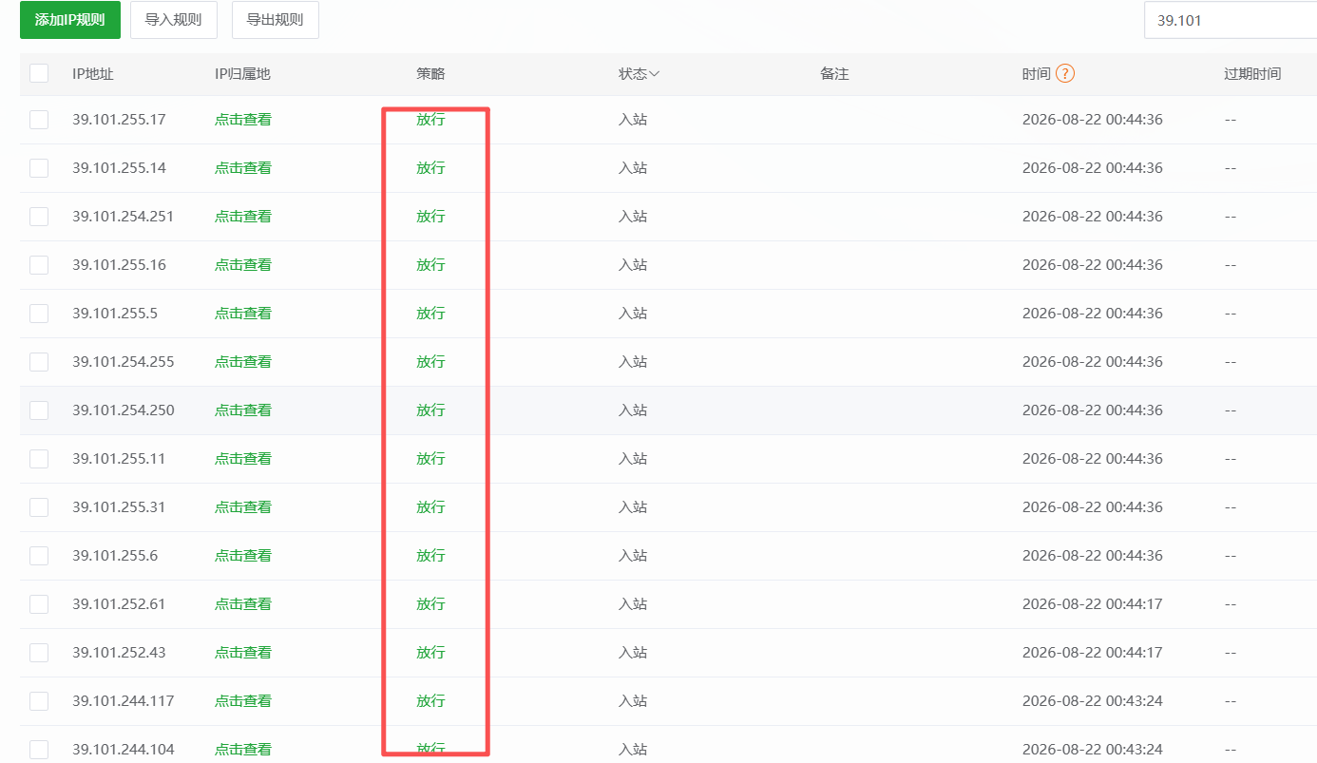Viewport: 1317px width, 763px height.
Task: Click the IP address 39.101.255.17
Action: (119, 120)
